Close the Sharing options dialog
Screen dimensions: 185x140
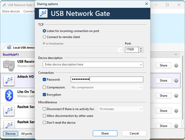(147, 4)
